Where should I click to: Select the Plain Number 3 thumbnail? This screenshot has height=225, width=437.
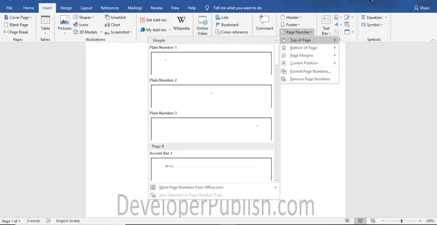pyautogui.click(x=211, y=129)
